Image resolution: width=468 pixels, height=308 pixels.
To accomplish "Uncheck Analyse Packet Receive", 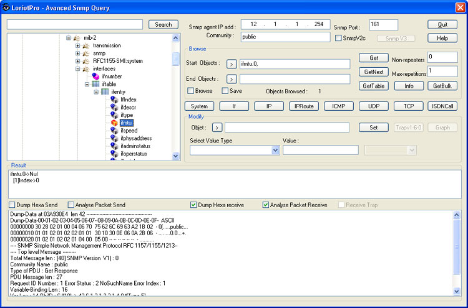I will pyautogui.click(x=266, y=205).
